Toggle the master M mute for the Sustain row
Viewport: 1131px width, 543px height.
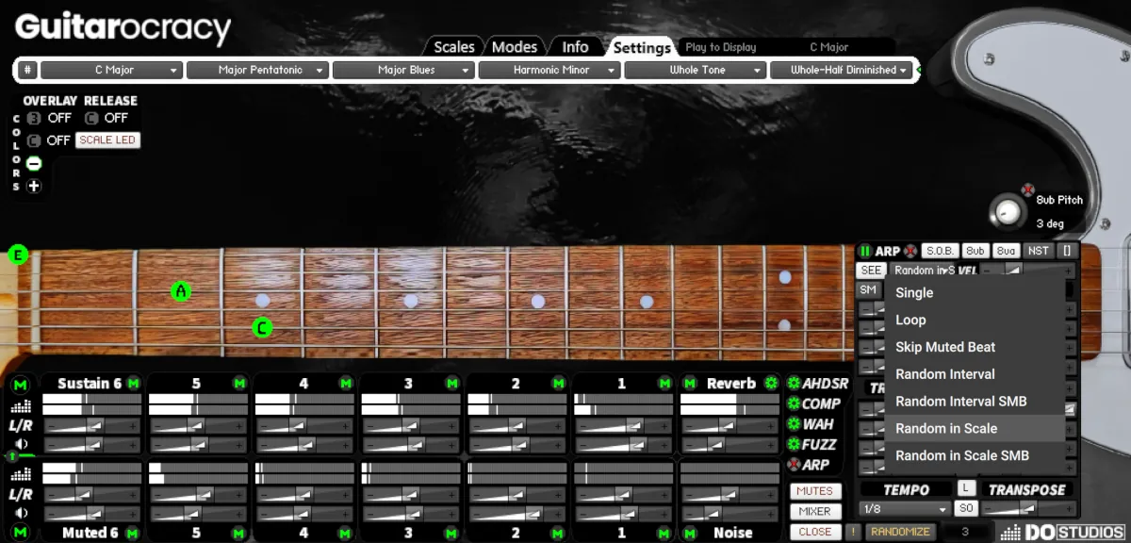pos(21,385)
